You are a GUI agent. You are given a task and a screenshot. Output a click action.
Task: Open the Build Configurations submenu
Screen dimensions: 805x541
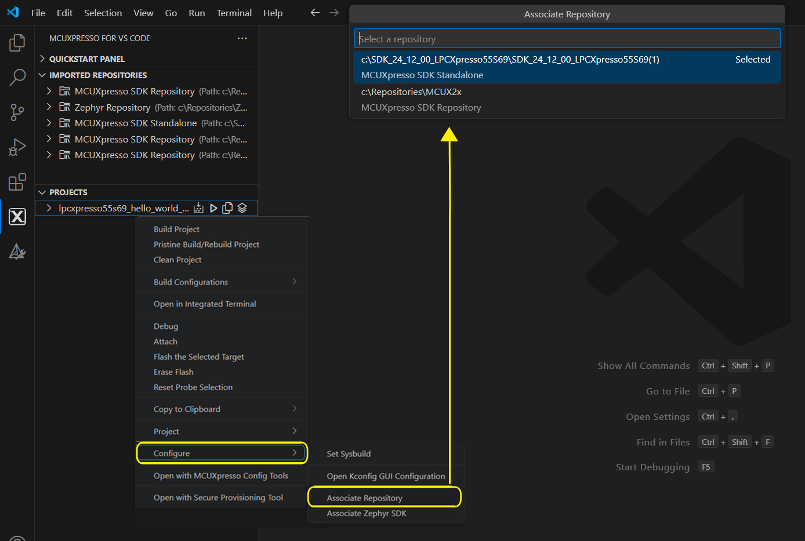[221, 282]
